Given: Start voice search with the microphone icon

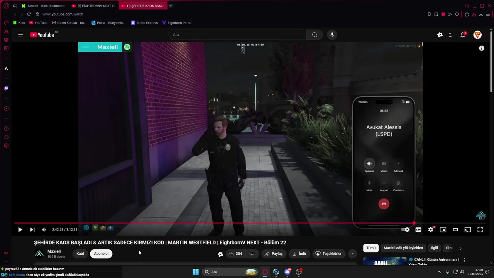Looking at the screenshot, I should (x=332, y=35).
